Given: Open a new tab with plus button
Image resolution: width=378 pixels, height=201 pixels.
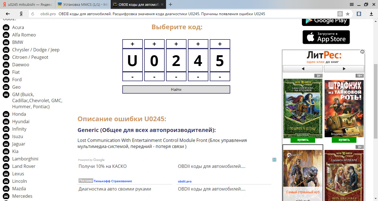Looking at the screenshot, I should tap(170, 4).
